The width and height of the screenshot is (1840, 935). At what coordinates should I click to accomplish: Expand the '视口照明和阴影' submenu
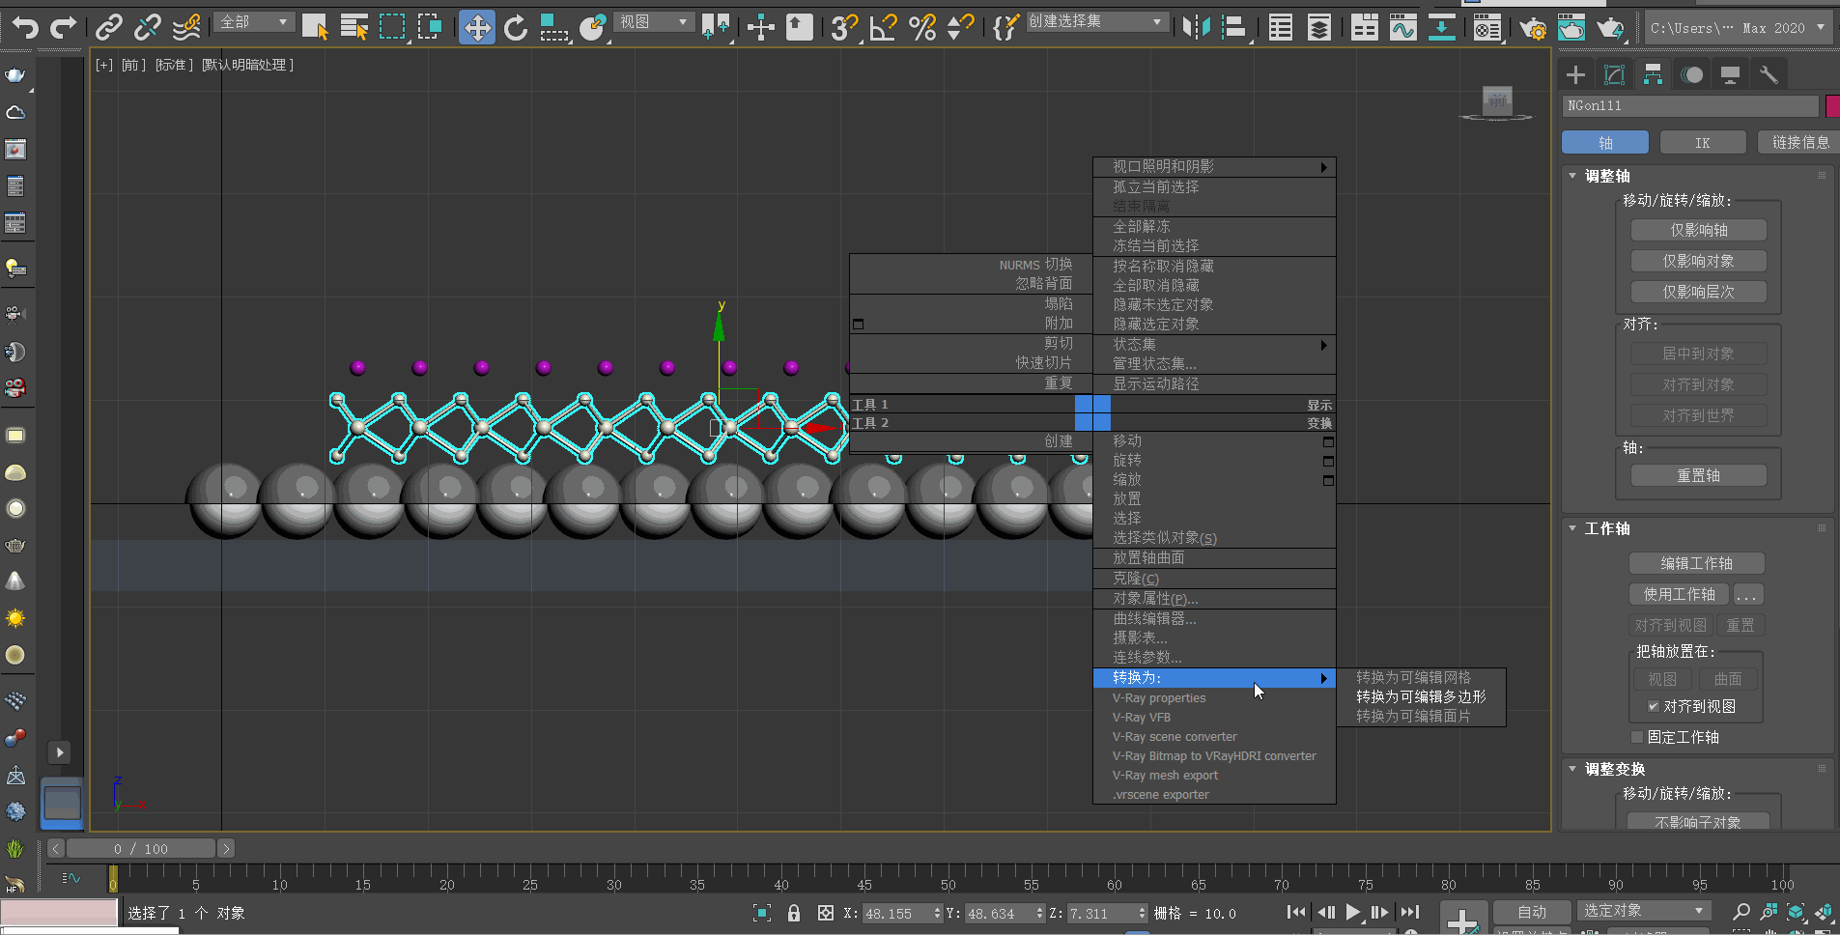(x=1214, y=167)
